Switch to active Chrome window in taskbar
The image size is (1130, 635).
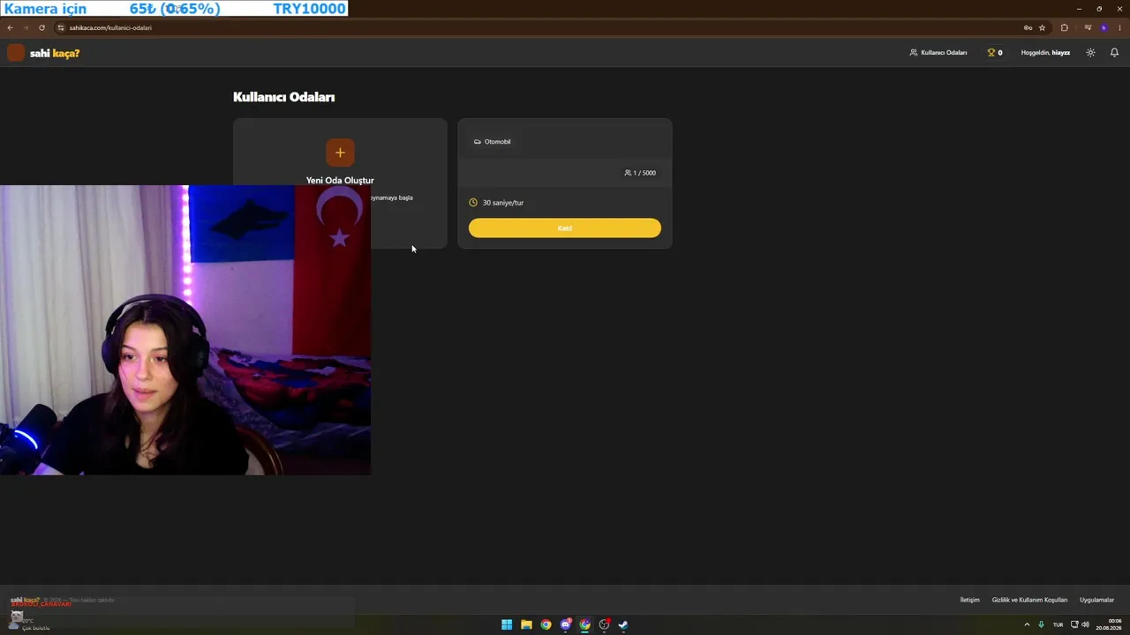tap(584, 624)
